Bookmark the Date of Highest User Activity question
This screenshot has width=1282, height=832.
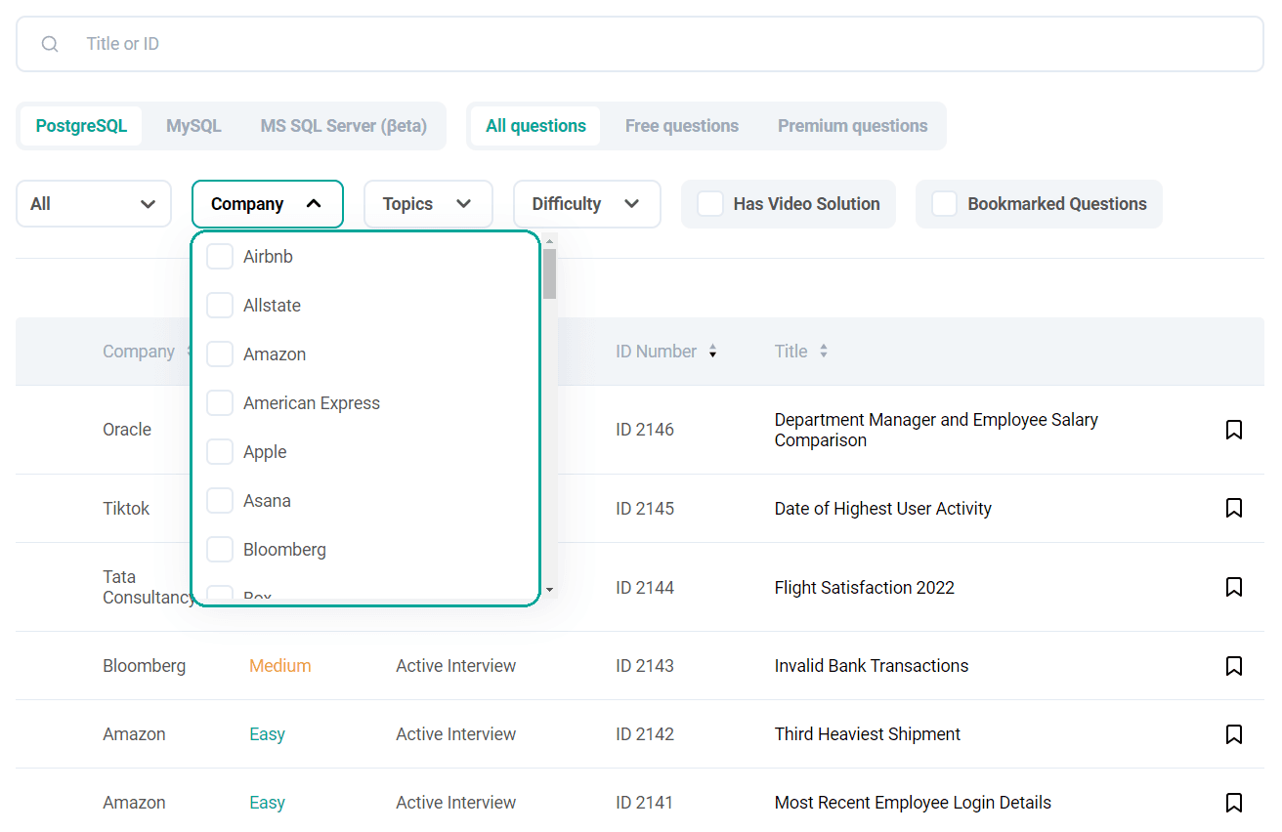click(1233, 509)
